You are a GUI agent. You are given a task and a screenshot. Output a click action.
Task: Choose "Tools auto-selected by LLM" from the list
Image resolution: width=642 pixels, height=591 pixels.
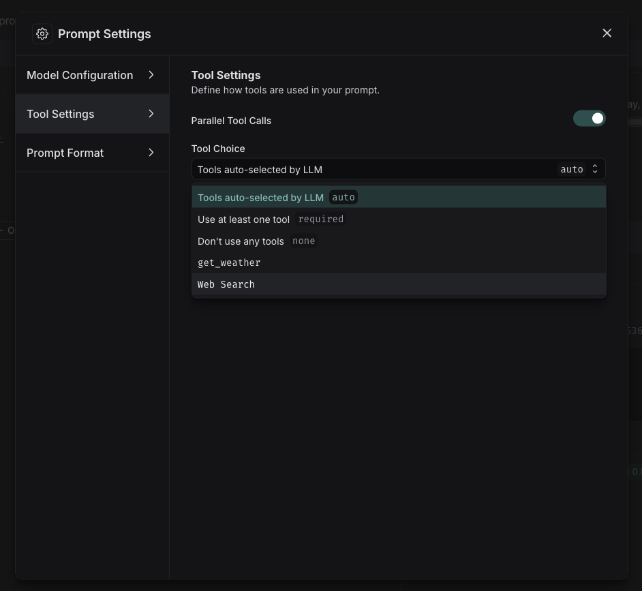tap(260, 198)
